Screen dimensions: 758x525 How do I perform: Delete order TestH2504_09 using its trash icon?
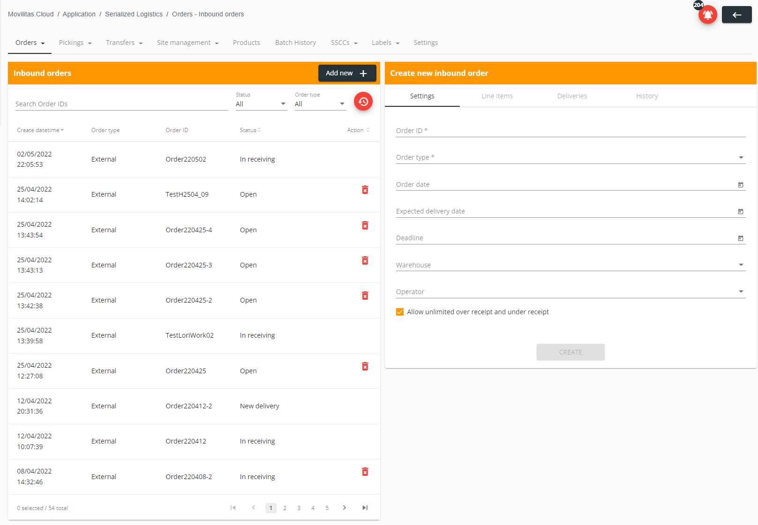tap(365, 190)
